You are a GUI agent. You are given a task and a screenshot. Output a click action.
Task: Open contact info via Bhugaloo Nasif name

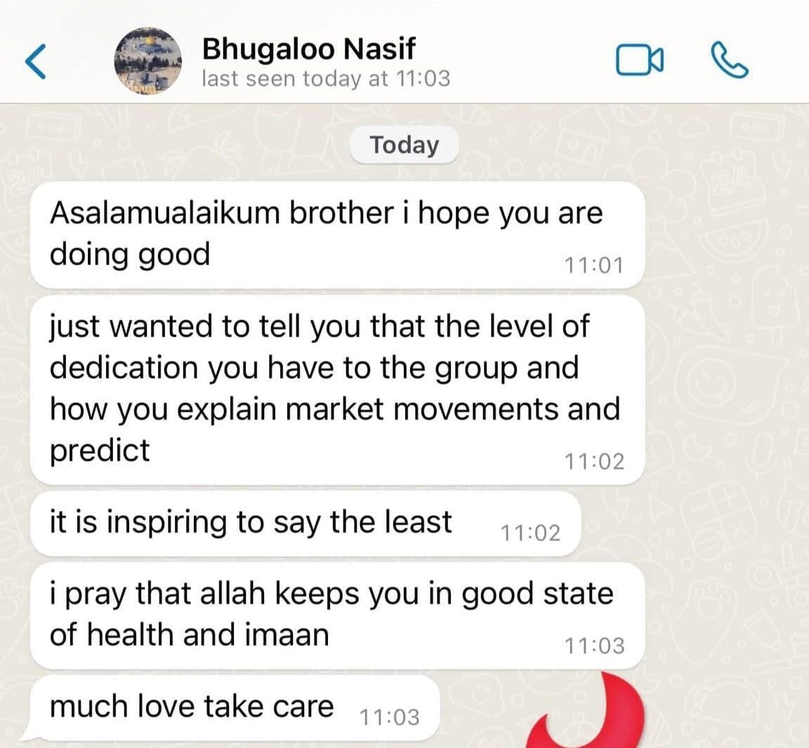point(308,48)
